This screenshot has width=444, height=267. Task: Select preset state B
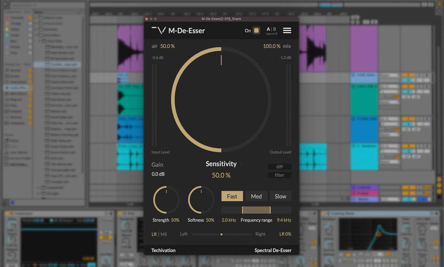(x=275, y=29)
